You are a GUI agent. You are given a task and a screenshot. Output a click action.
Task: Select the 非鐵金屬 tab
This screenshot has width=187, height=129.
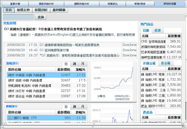pyautogui.click(x=149, y=63)
